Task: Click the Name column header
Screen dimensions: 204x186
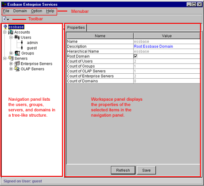Action: pos(100,36)
